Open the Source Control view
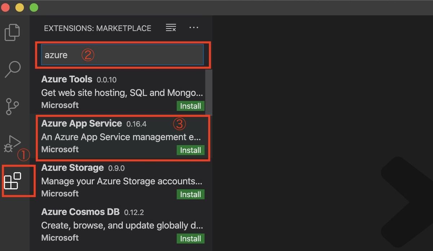 13,106
